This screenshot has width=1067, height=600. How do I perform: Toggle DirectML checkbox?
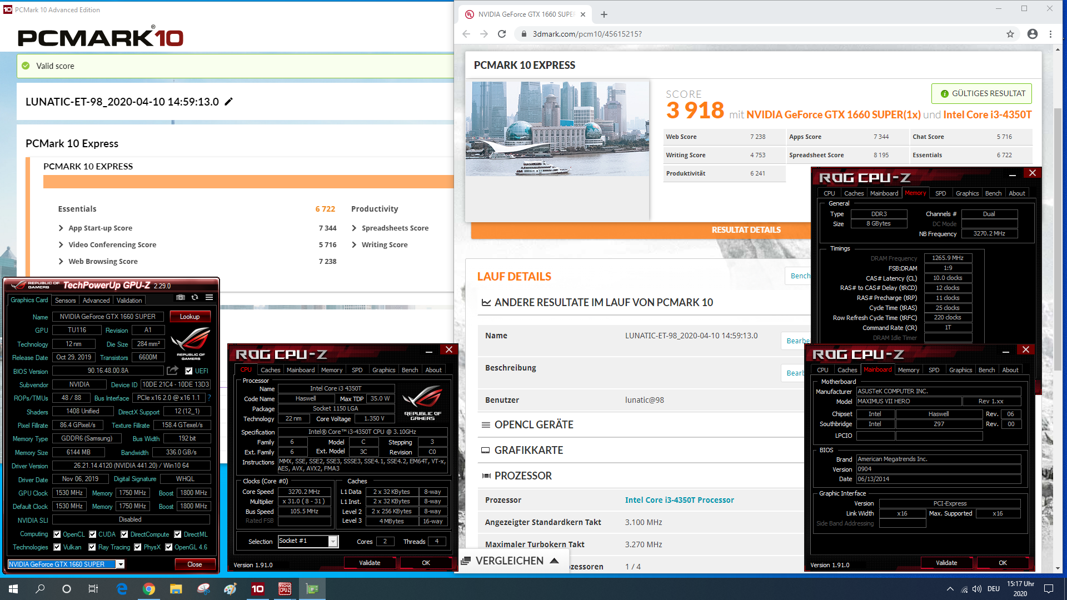point(178,534)
